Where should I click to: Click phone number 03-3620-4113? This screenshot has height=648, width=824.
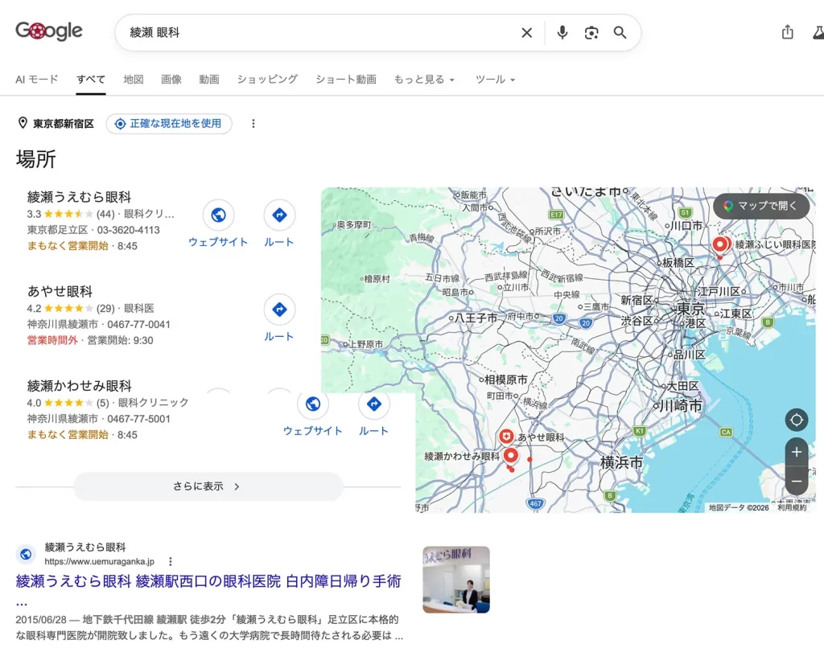(x=128, y=230)
